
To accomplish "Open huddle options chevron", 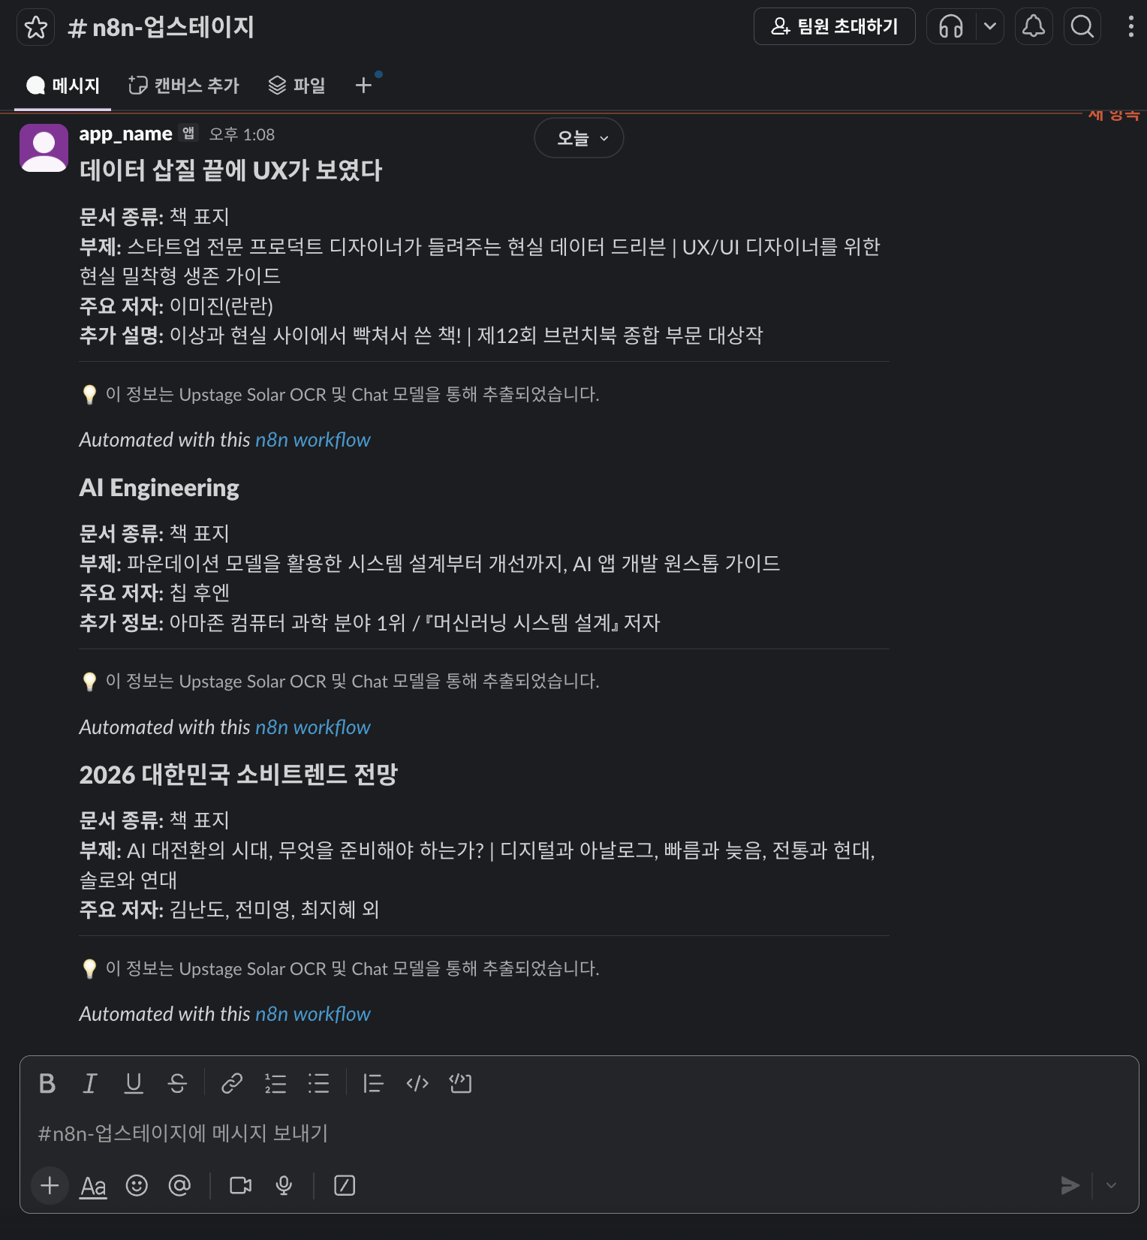I will coord(990,27).
